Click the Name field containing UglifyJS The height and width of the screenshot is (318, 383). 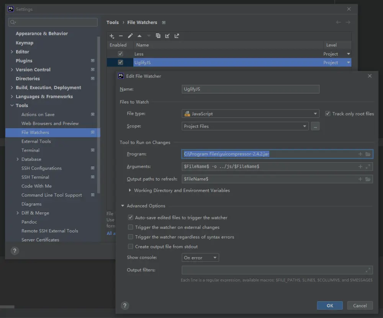[x=250, y=89]
